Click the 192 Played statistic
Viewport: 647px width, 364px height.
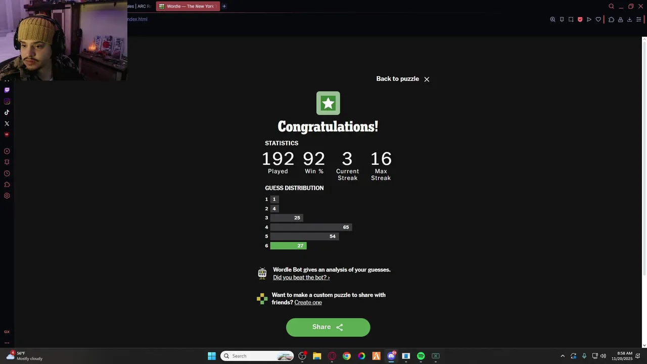[x=278, y=163]
